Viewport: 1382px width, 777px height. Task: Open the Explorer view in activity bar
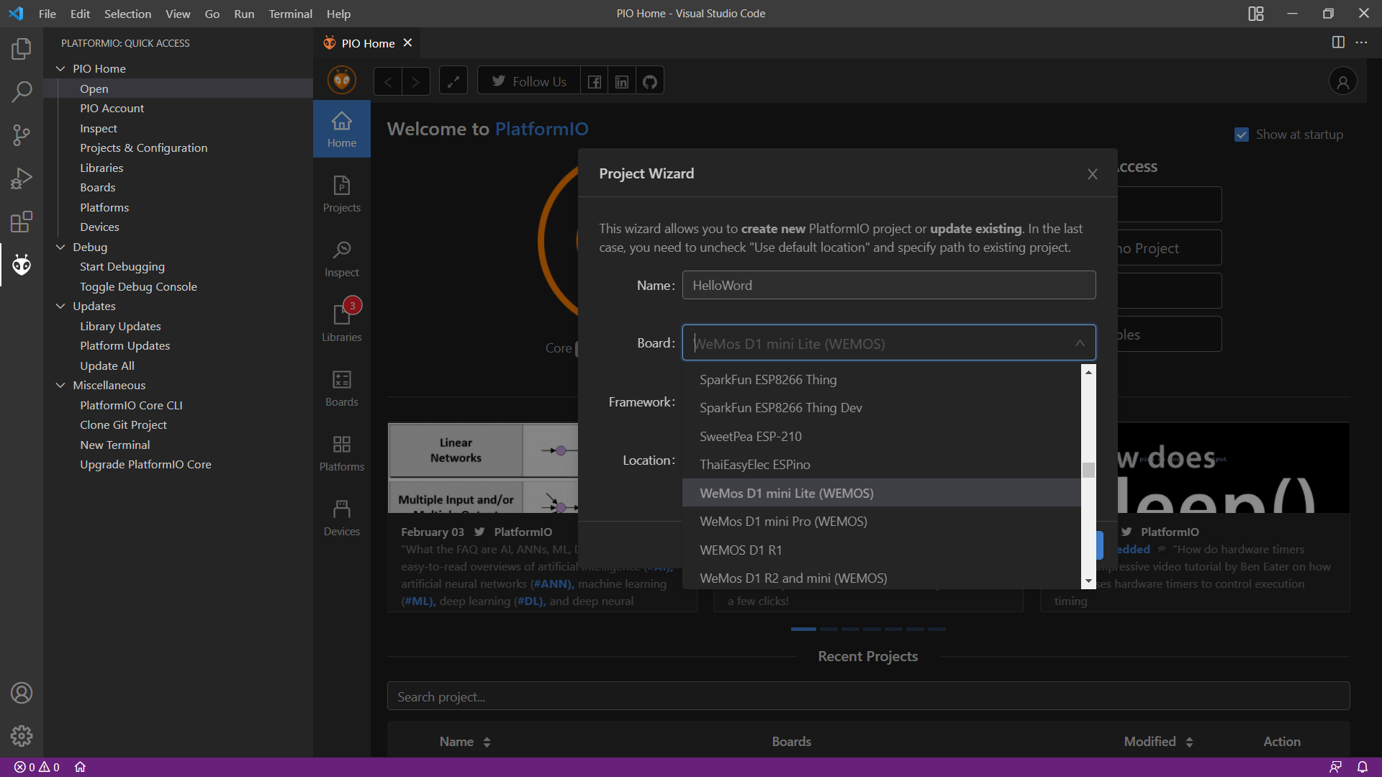[x=22, y=49]
